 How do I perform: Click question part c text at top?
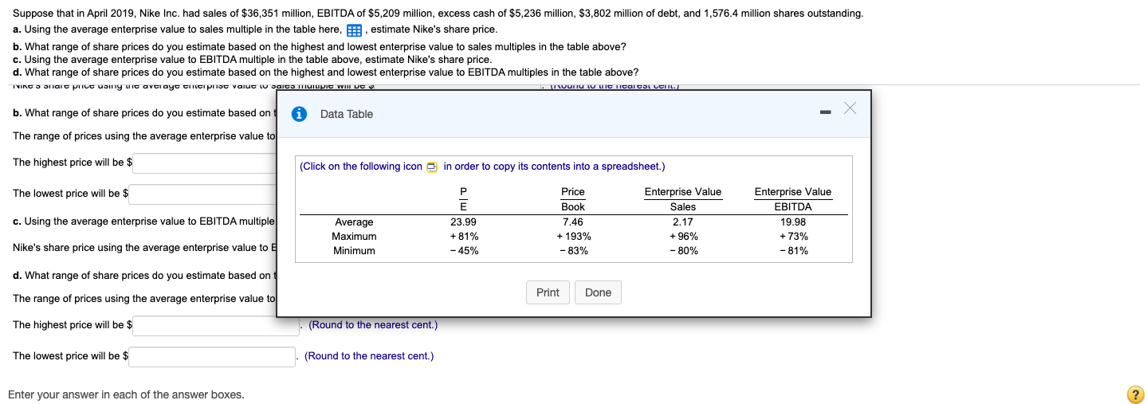(252, 60)
